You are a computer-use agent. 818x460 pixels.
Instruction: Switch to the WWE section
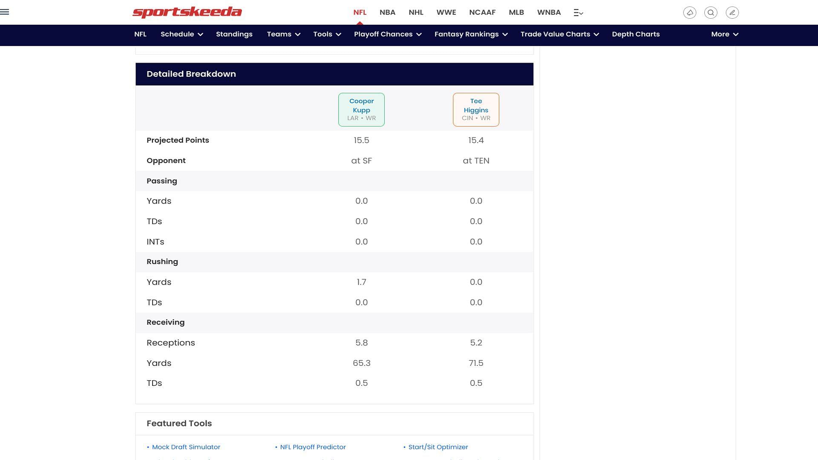pos(446,12)
